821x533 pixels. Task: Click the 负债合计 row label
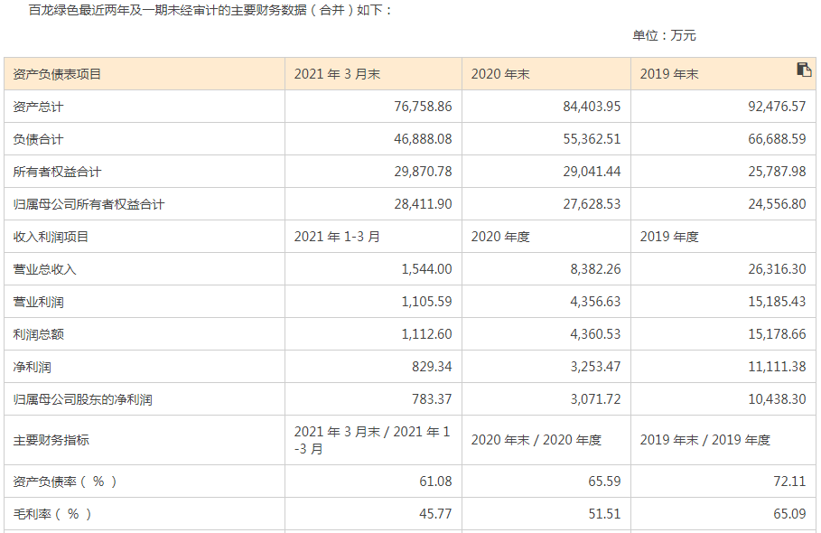click(x=38, y=139)
